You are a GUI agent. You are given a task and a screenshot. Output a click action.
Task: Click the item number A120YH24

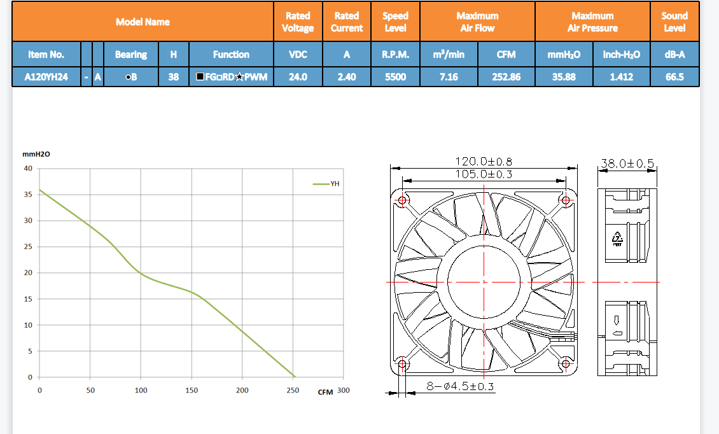pyautogui.click(x=46, y=77)
